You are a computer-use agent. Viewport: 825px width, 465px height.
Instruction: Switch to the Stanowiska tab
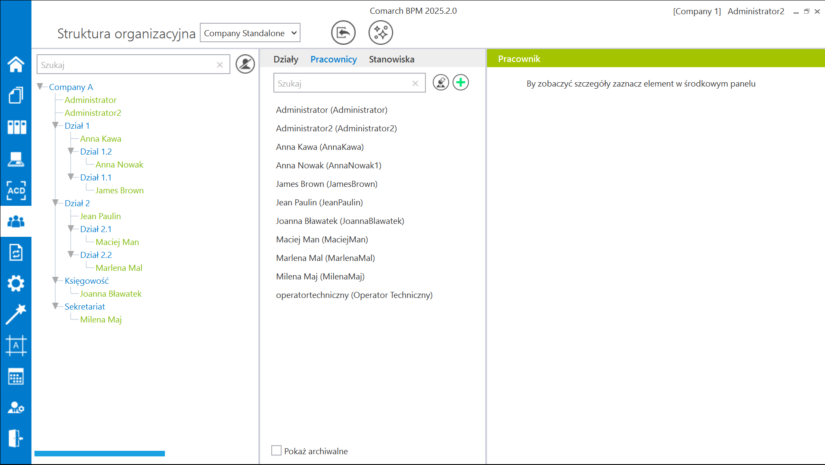tap(391, 59)
